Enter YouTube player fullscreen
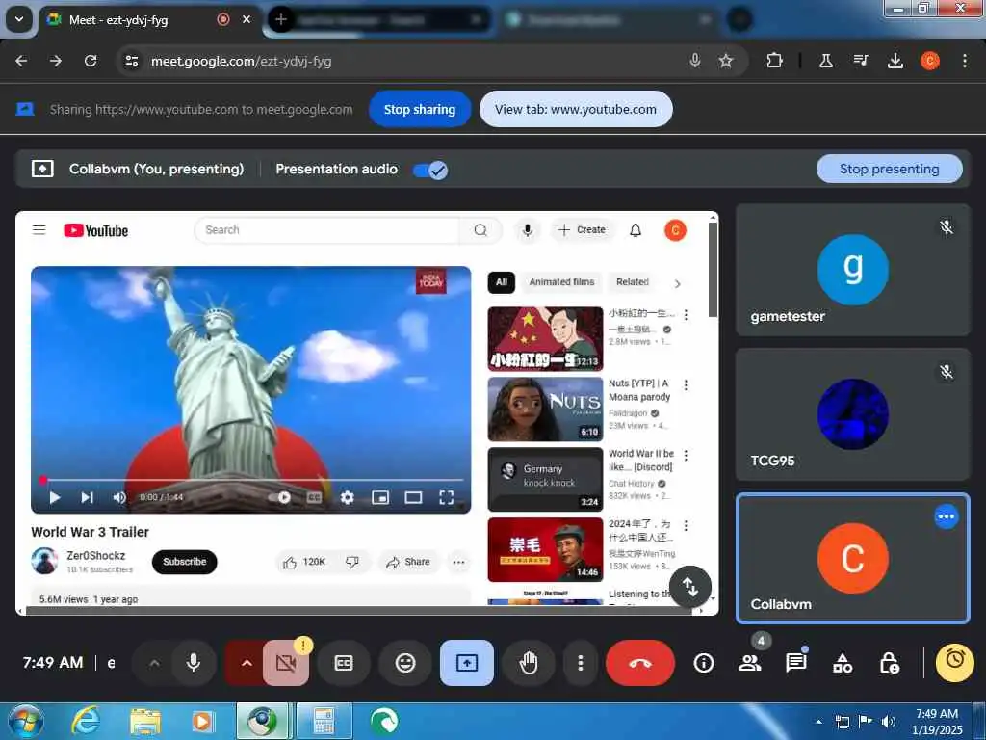The width and height of the screenshot is (986, 740). click(x=447, y=498)
